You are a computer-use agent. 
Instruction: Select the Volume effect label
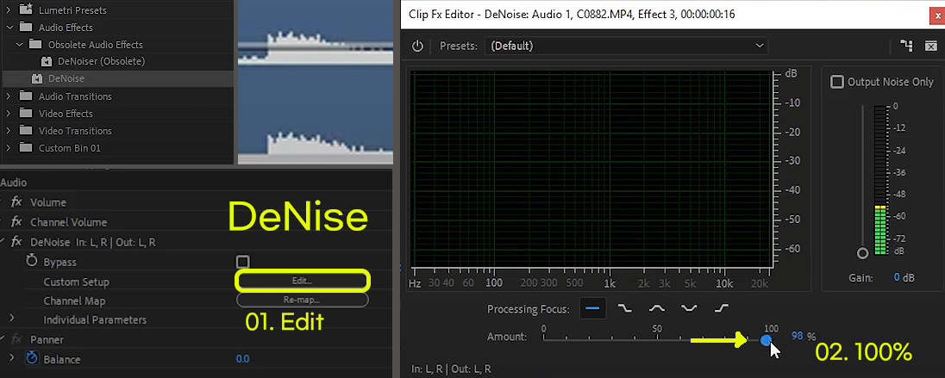48,203
